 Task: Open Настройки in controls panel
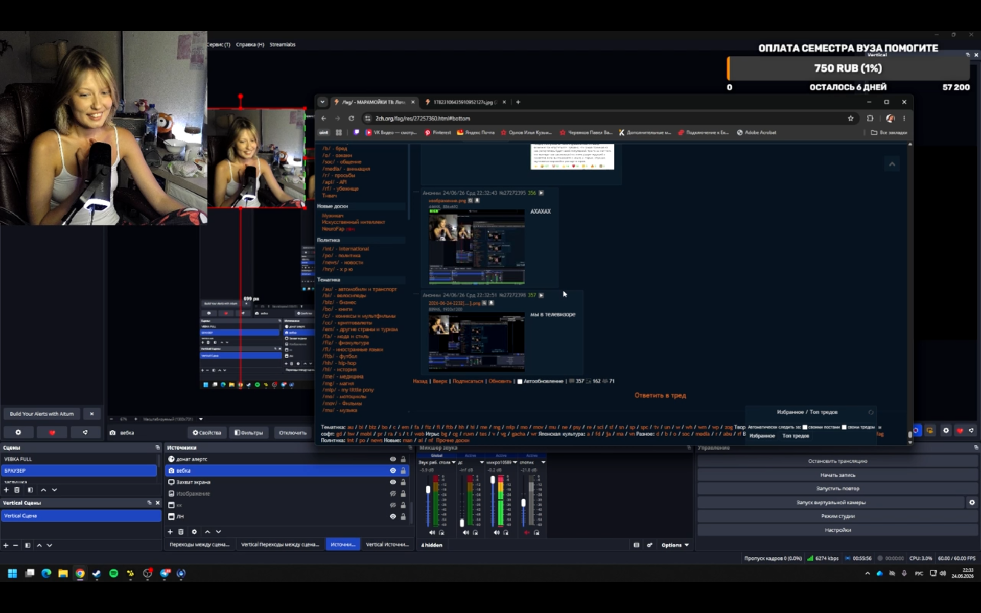pyautogui.click(x=837, y=530)
